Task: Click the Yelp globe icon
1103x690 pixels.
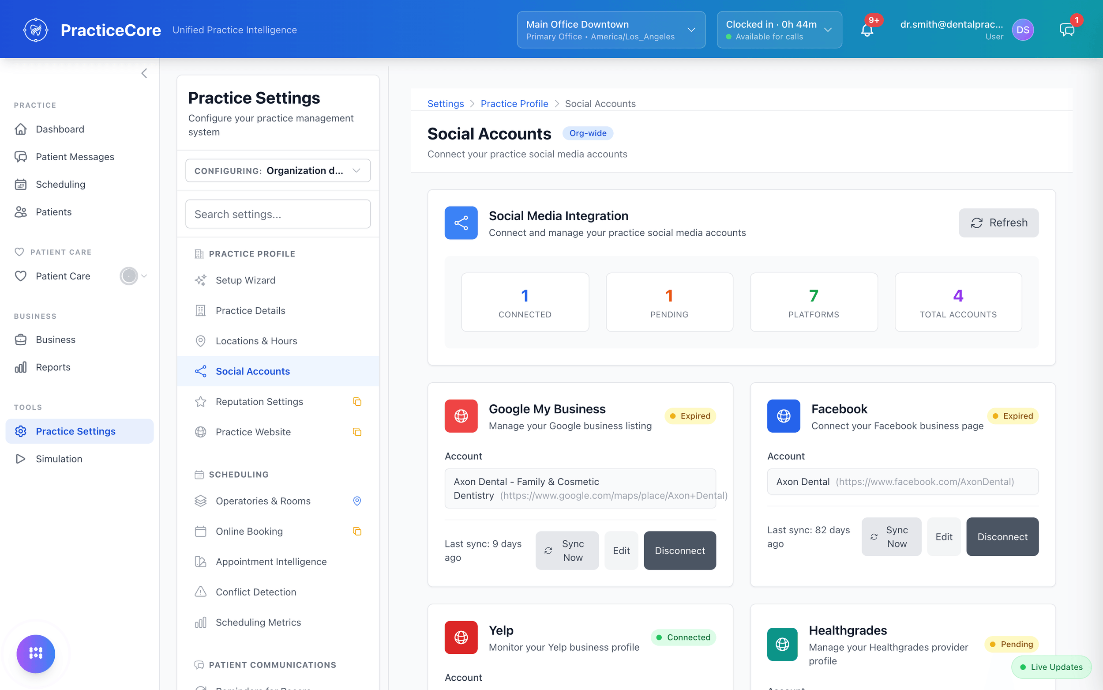Action: [x=461, y=637]
